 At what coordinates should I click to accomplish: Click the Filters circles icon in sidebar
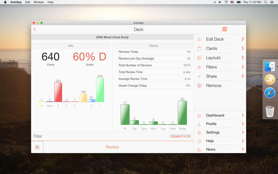199,67
